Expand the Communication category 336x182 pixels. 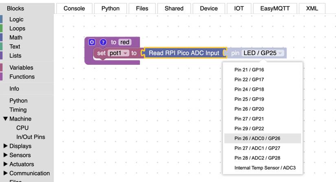point(6,173)
